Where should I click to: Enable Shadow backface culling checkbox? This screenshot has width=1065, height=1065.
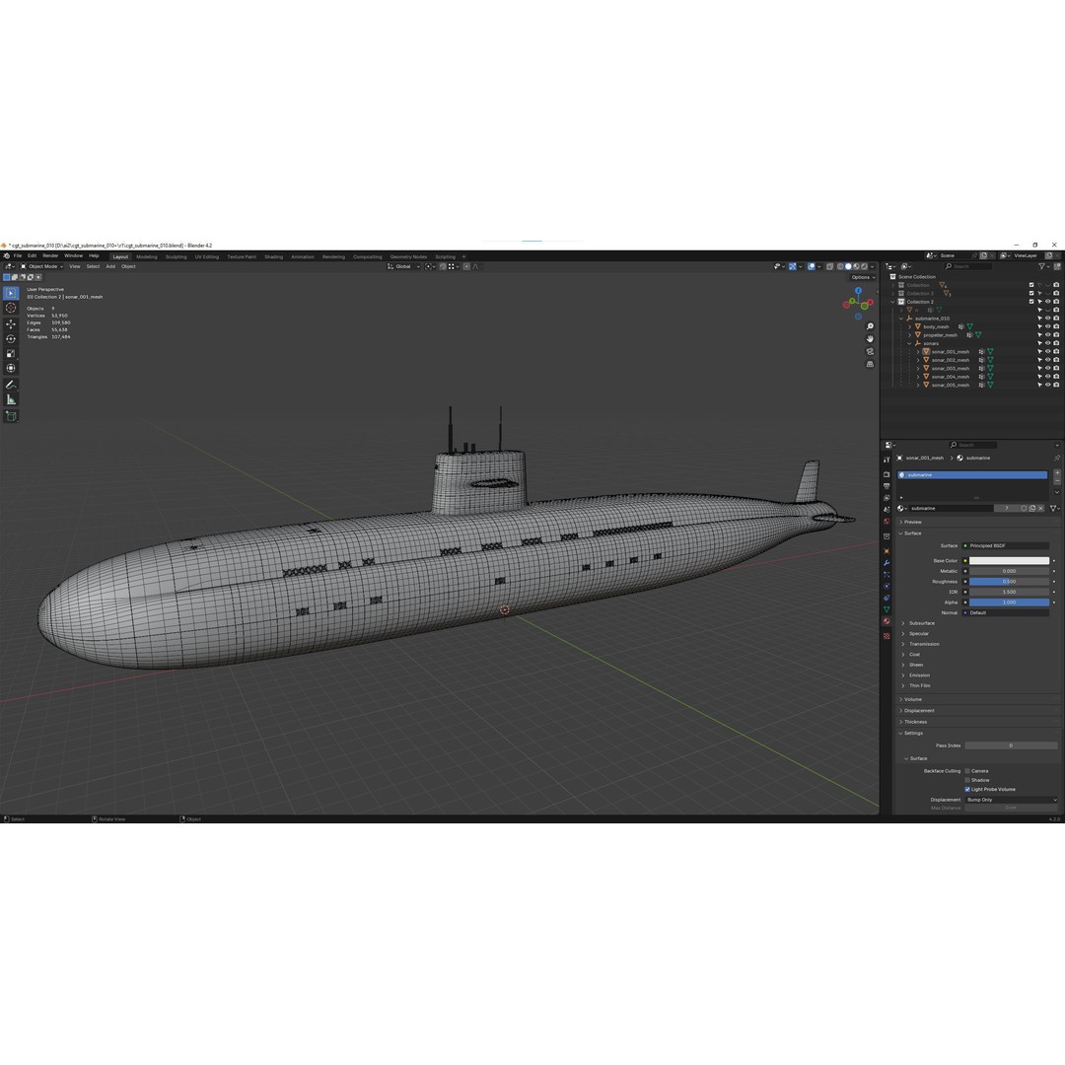click(967, 780)
